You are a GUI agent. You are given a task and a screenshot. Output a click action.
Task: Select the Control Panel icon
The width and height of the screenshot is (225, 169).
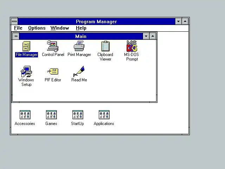pyautogui.click(x=53, y=46)
